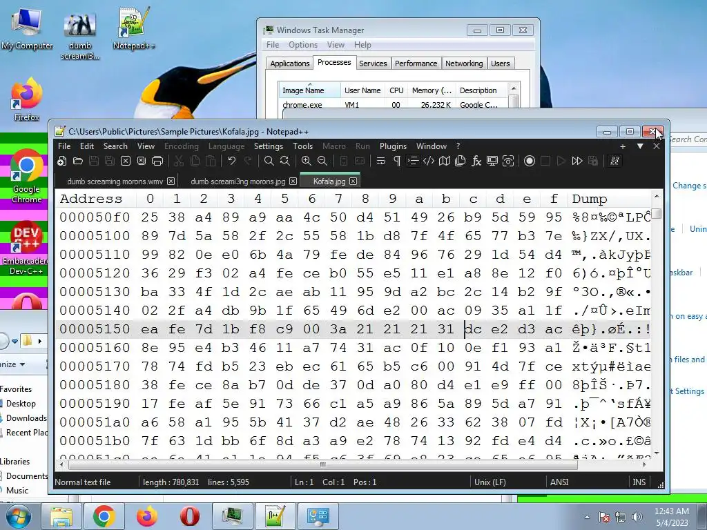Switch to dumb screaming morons.wmv tab

click(115, 181)
